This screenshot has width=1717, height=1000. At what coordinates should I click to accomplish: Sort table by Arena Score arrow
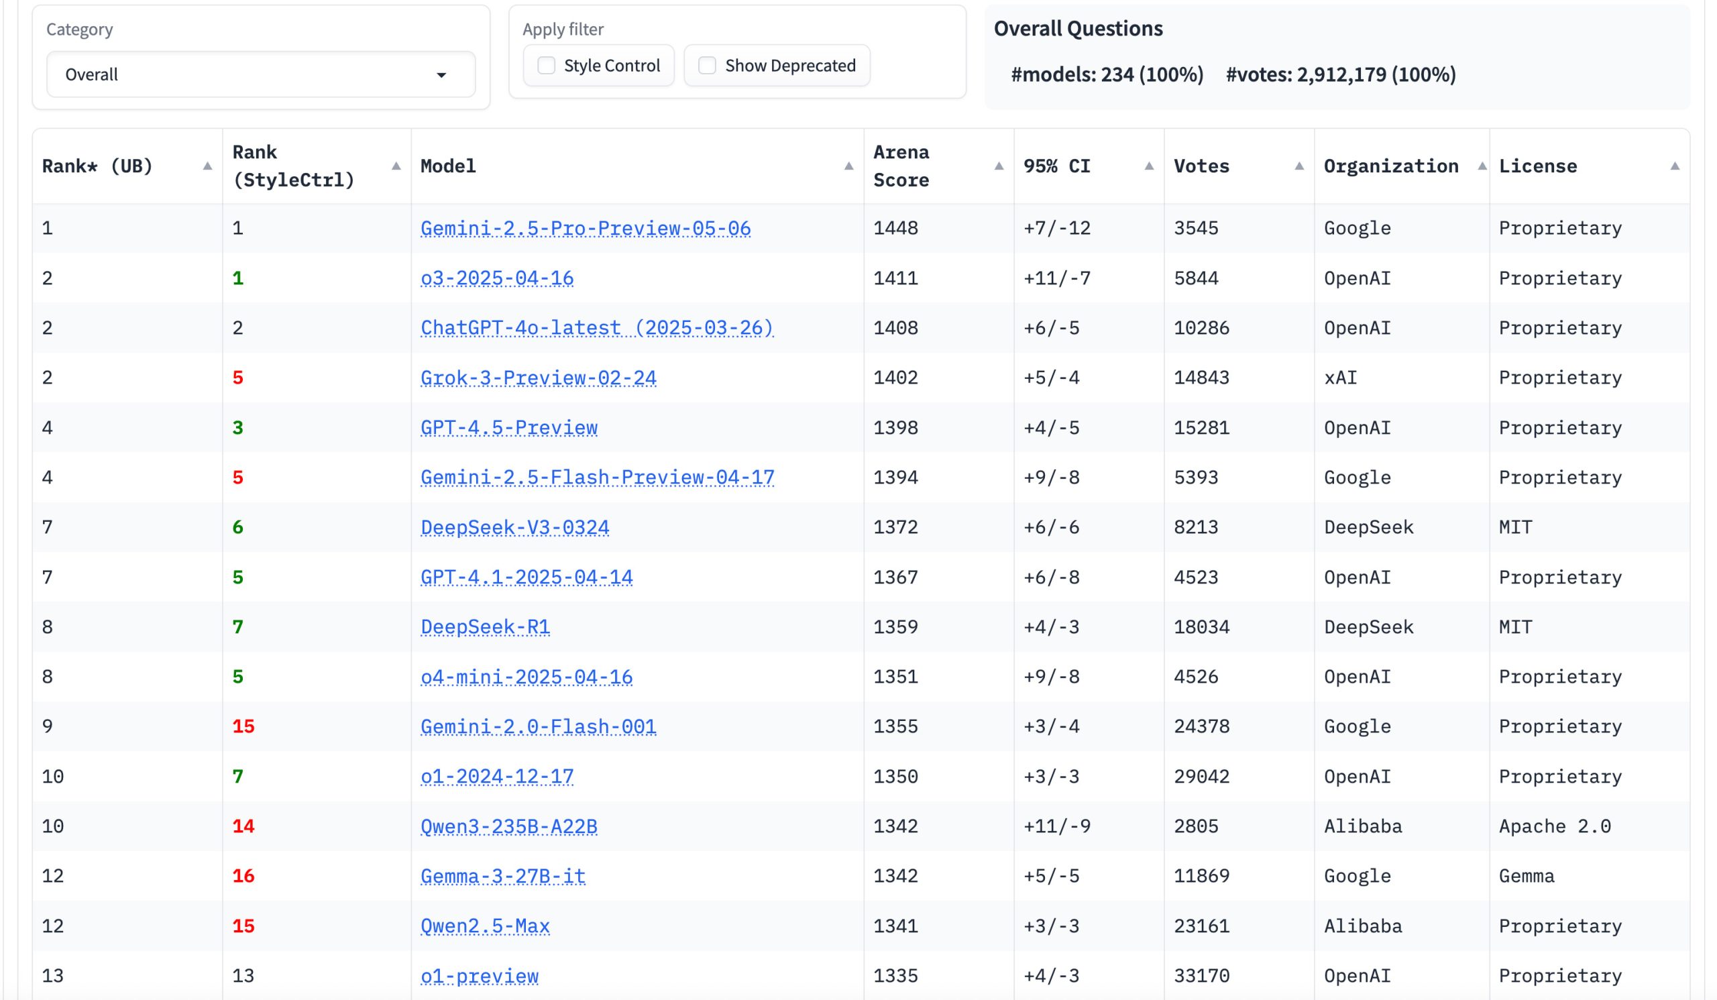[x=999, y=166]
